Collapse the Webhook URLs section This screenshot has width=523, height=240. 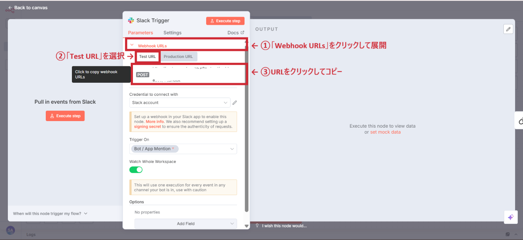tap(132, 45)
